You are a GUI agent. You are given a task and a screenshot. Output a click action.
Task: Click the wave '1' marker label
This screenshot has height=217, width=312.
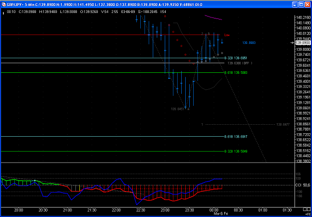tap(202, 125)
